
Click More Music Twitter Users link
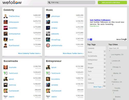(x=73, y=53)
